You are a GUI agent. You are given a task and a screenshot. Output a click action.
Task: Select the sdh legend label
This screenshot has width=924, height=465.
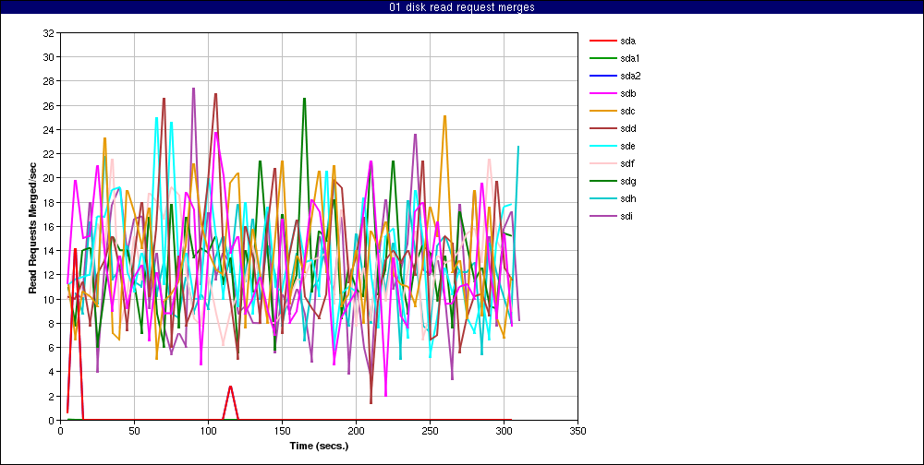coord(627,198)
